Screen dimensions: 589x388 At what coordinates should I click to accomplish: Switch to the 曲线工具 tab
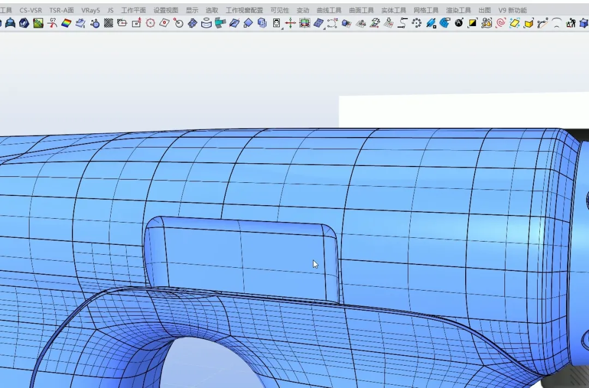tap(329, 10)
